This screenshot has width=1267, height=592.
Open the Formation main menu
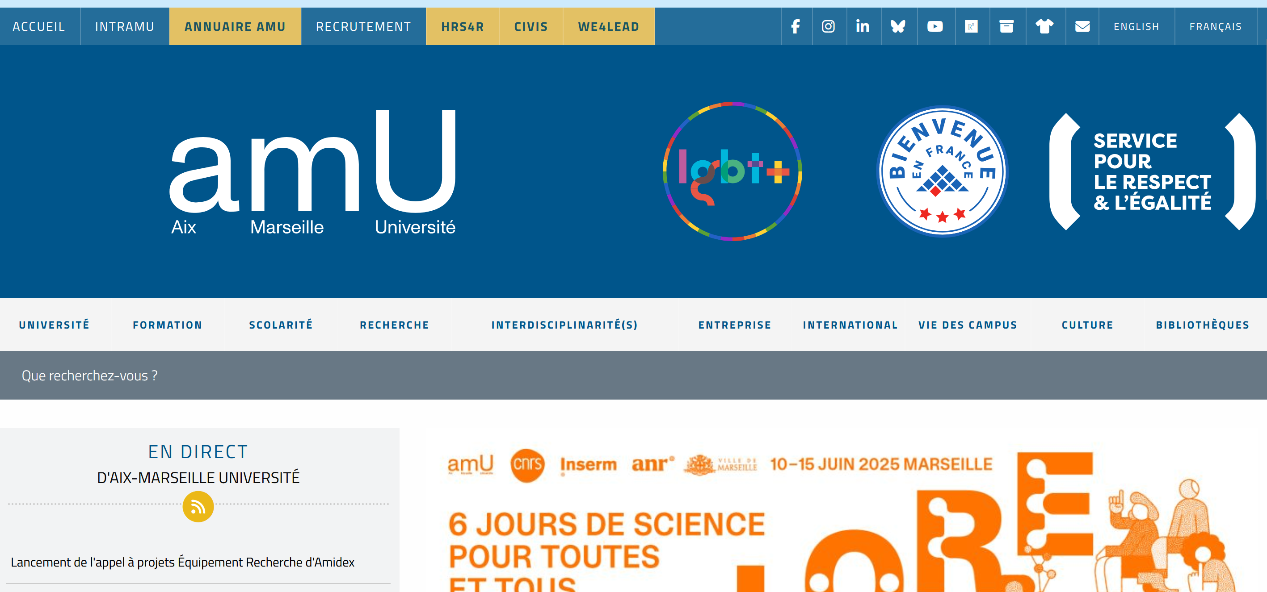168,325
